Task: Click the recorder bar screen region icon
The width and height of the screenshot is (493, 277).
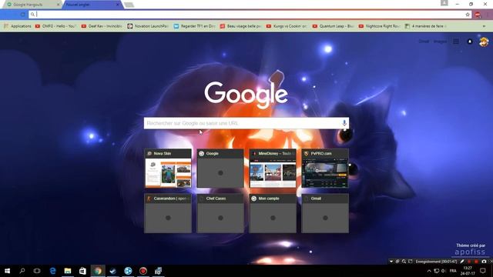Action: coord(411,262)
